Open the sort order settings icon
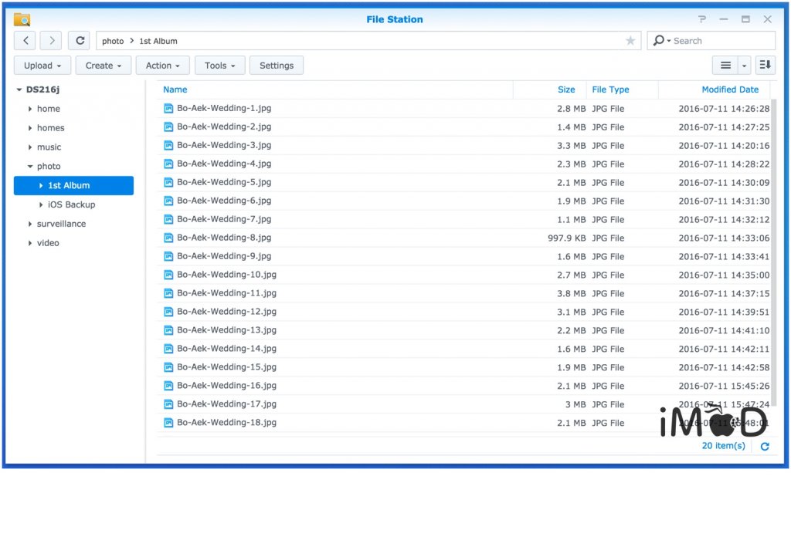This screenshot has width=791, height=547. [764, 65]
